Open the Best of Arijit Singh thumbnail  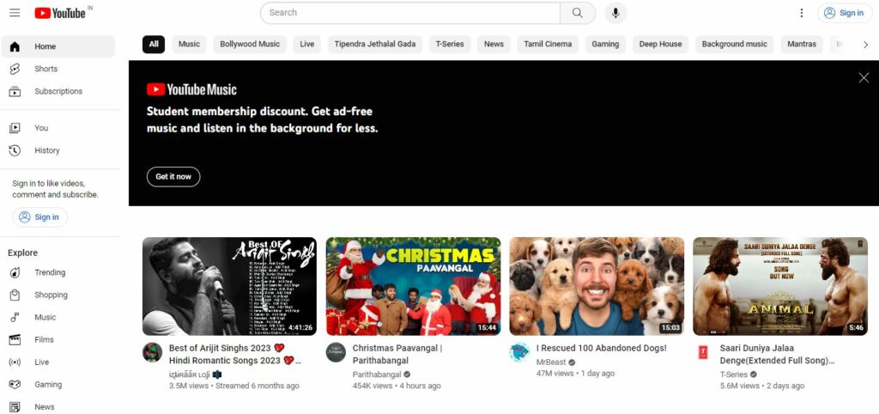coord(229,286)
